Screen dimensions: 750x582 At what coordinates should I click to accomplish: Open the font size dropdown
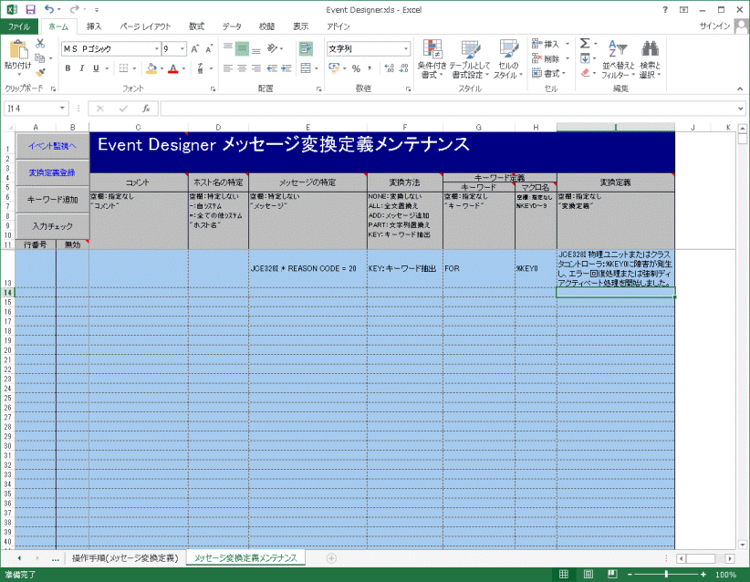point(182,48)
